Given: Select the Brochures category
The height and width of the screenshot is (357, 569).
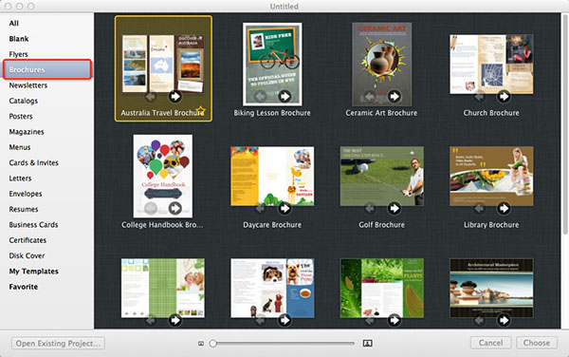Looking at the screenshot, I should click(x=47, y=69).
